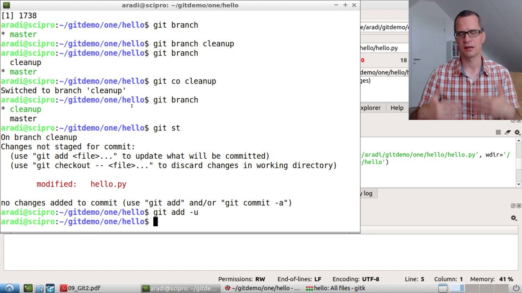Click 'Switched to branch cleanup' output line
The image size is (522, 293).
[x=63, y=91]
